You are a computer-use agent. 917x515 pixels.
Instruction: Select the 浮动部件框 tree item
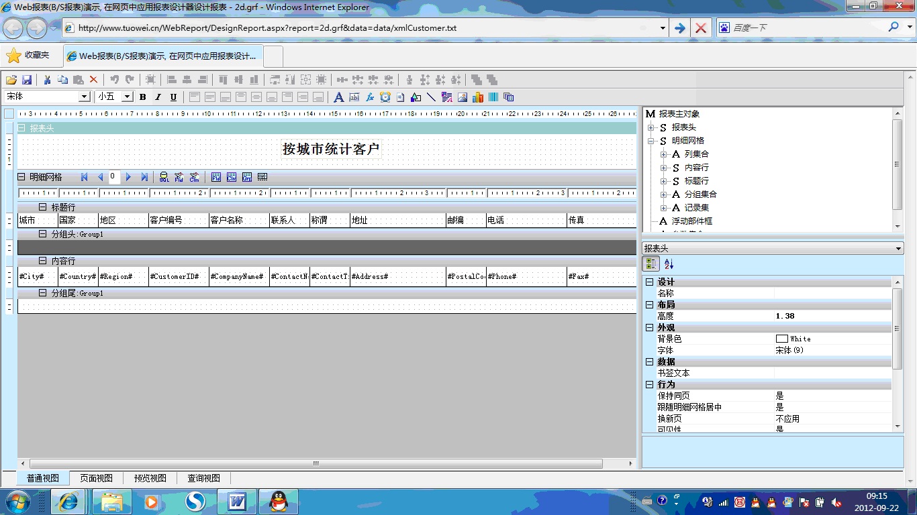click(691, 221)
